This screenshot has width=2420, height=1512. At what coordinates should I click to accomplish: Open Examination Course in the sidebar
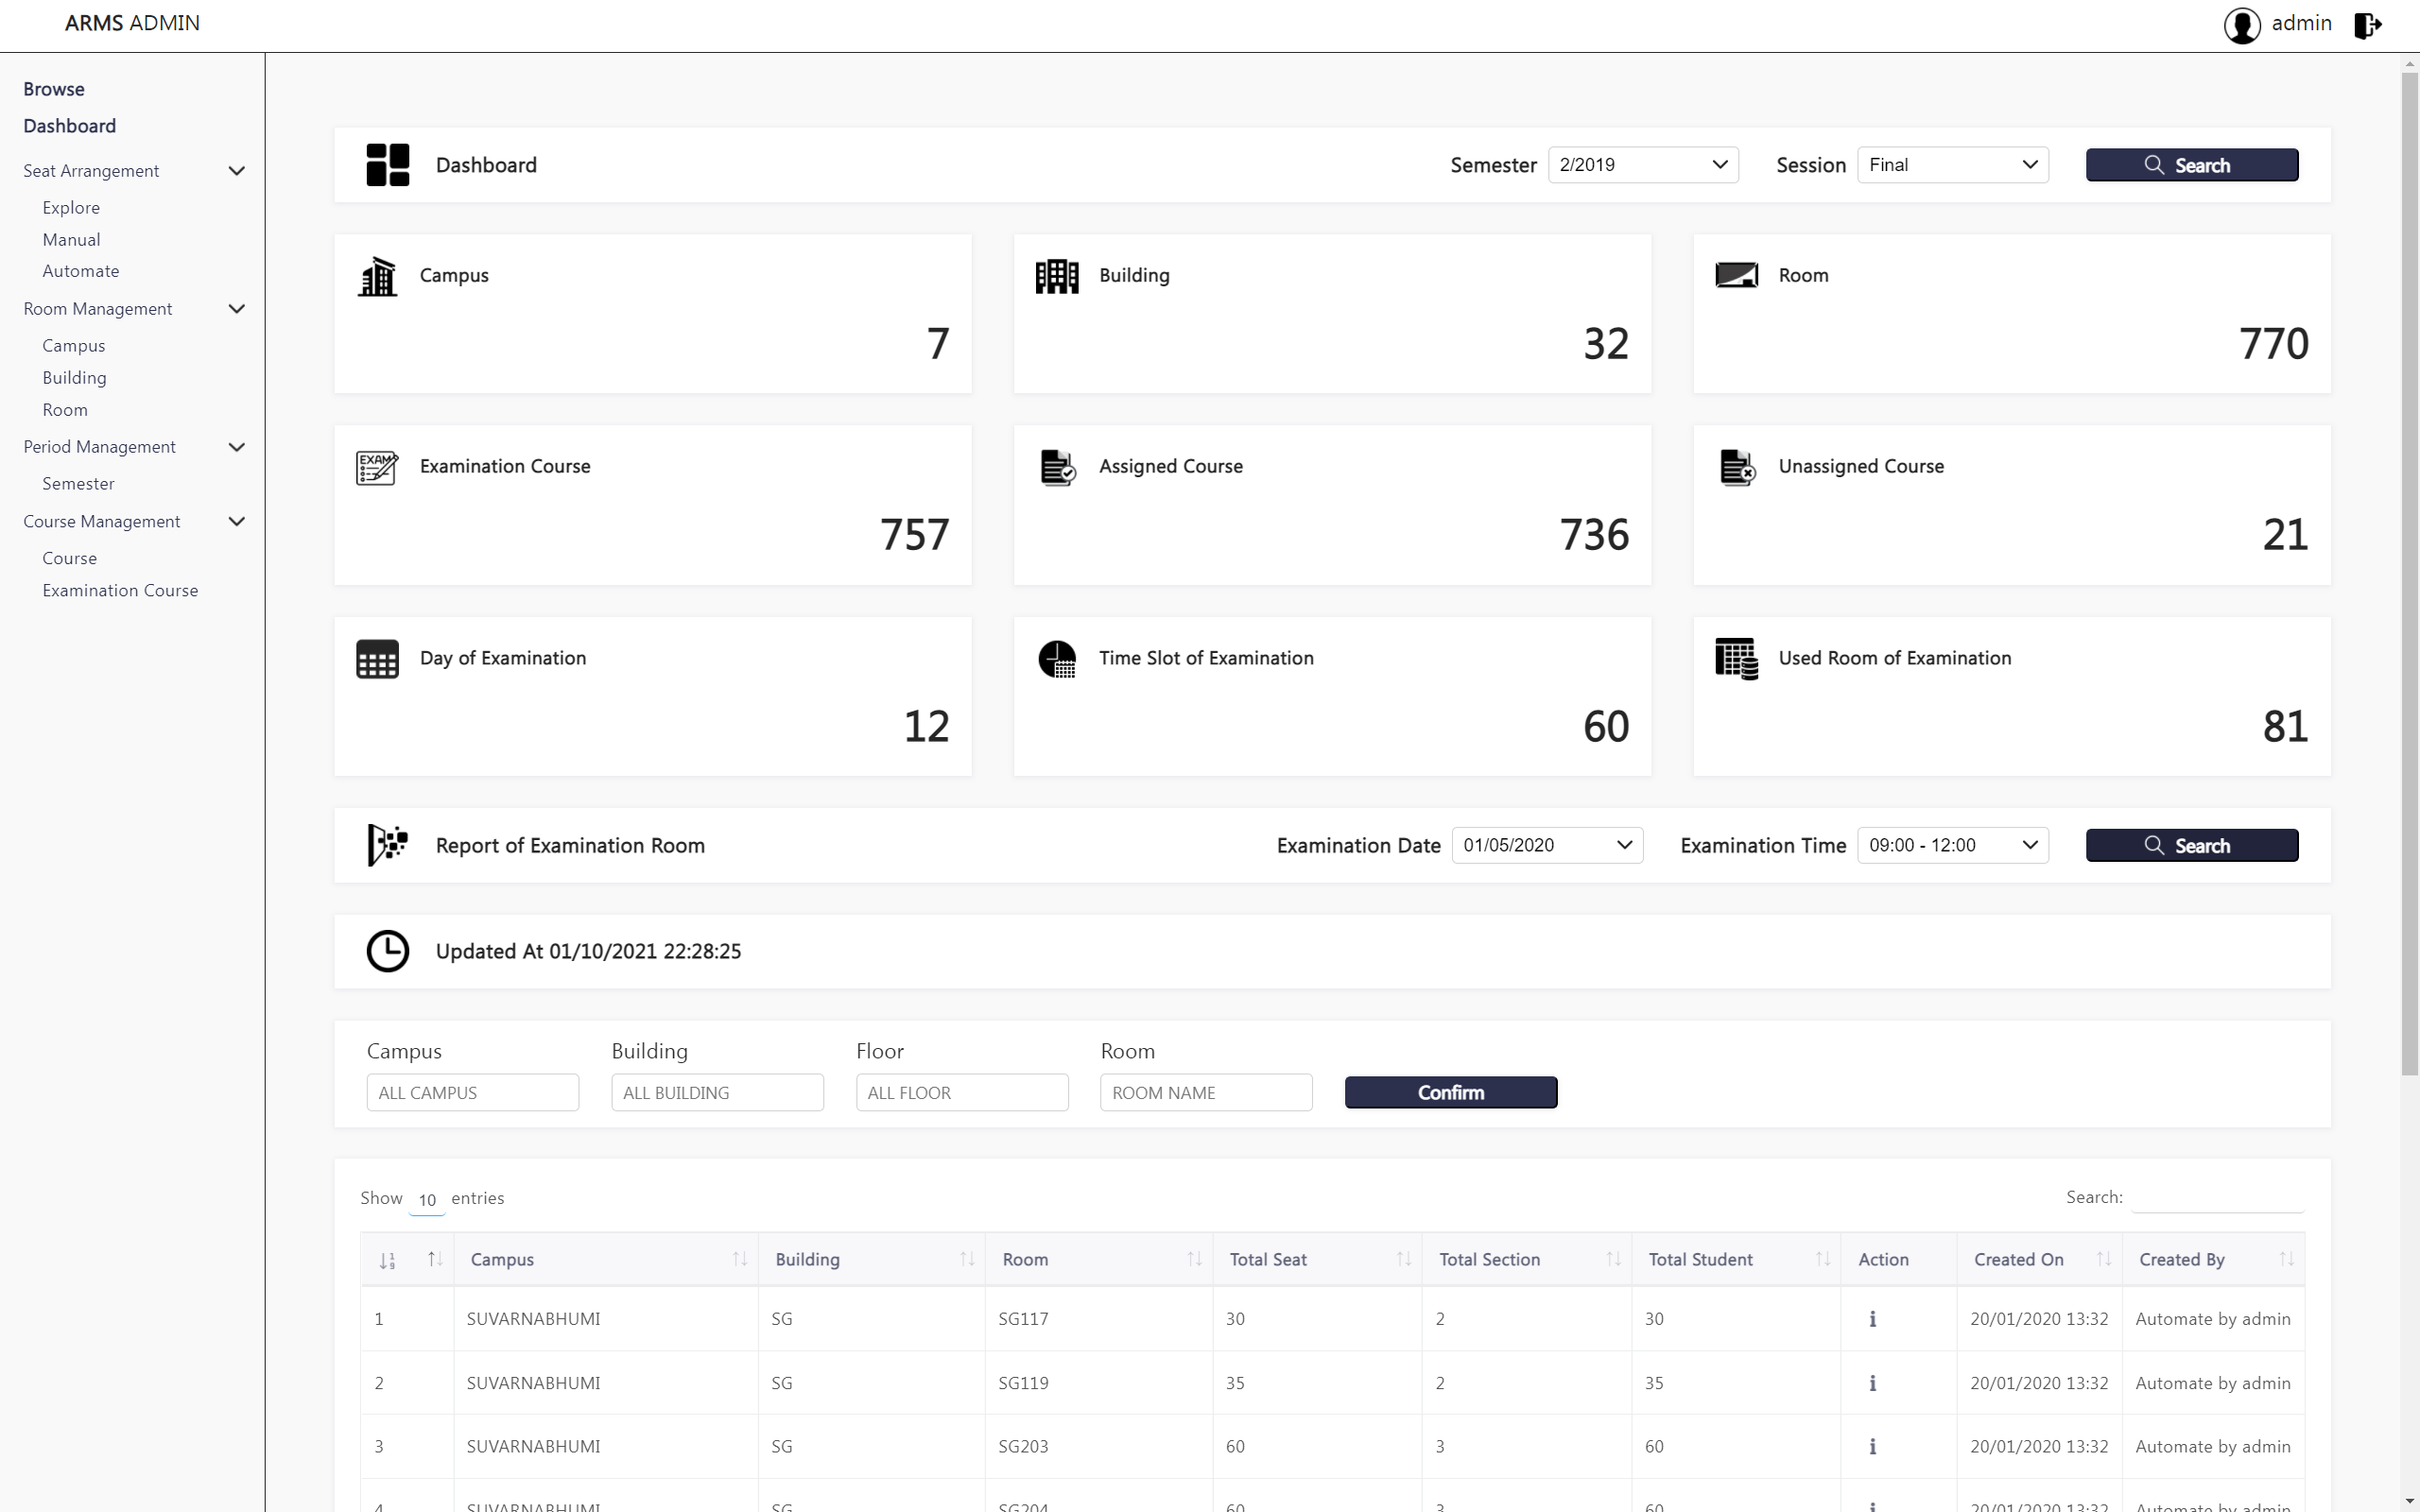(120, 590)
